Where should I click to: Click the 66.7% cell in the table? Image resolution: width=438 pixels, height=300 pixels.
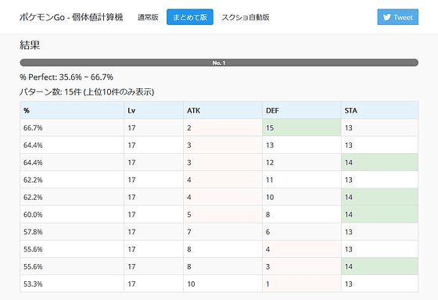72,128
